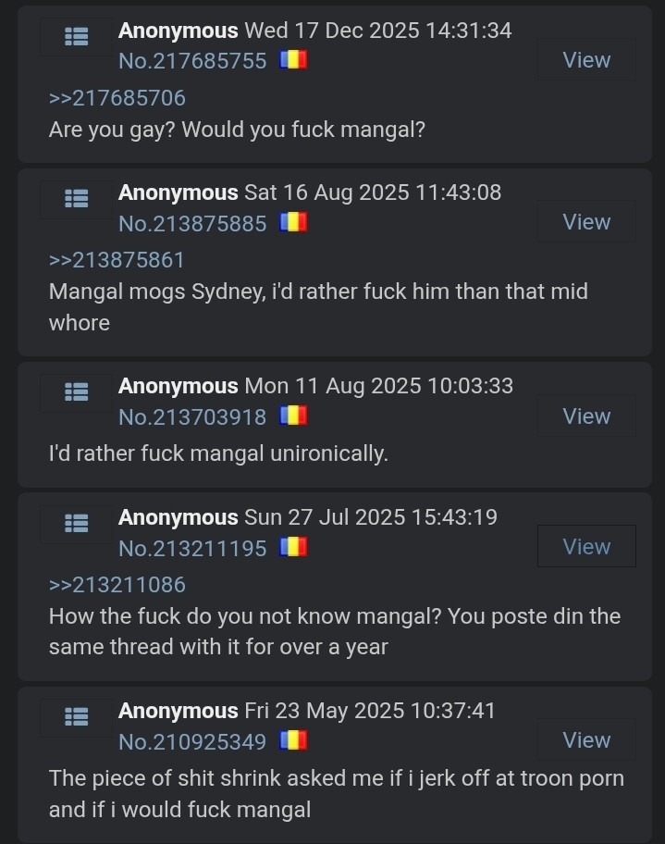View the post from 23 May 2025

(586, 740)
